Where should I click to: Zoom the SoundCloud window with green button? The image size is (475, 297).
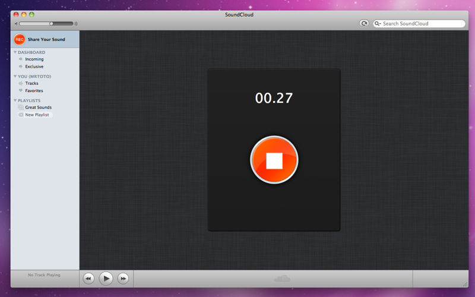31,14
